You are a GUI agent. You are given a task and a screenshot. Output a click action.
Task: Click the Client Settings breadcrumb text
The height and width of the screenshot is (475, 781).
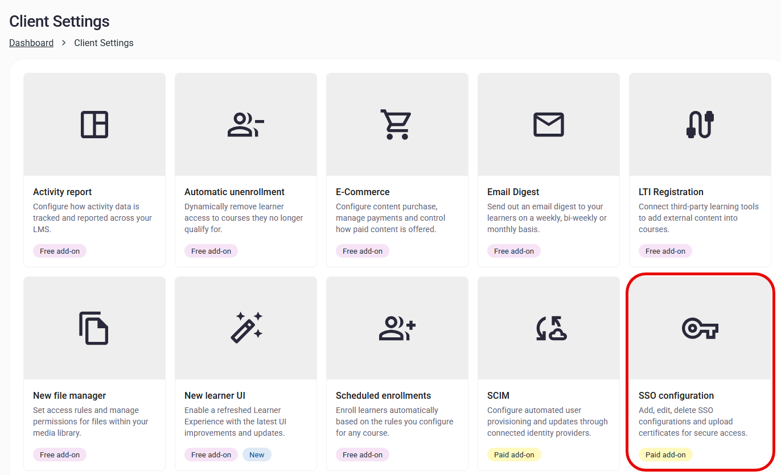[104, 43]
